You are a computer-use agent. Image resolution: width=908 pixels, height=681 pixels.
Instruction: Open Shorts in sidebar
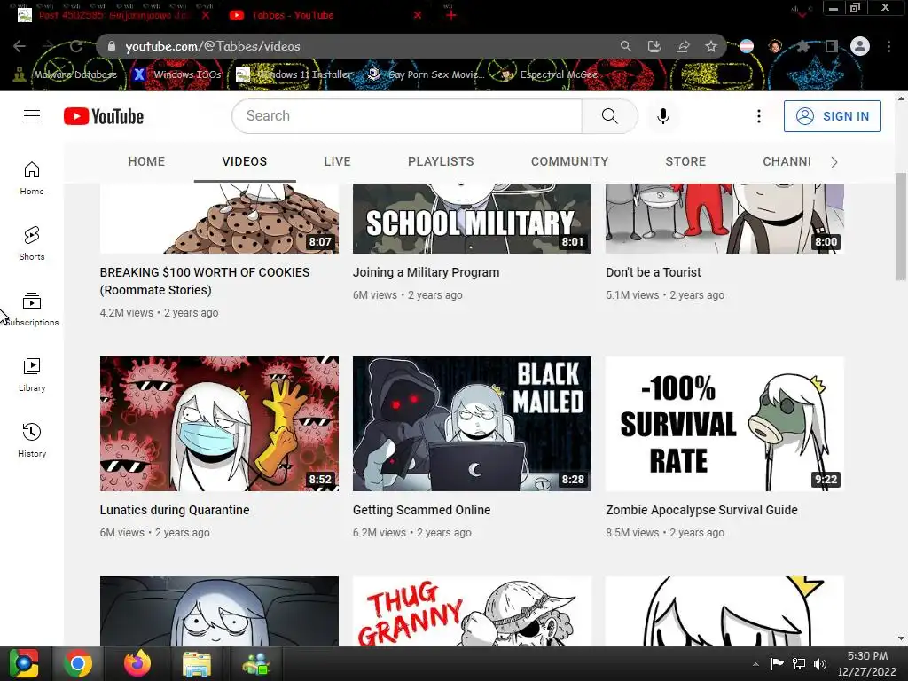tap(32, 243)
